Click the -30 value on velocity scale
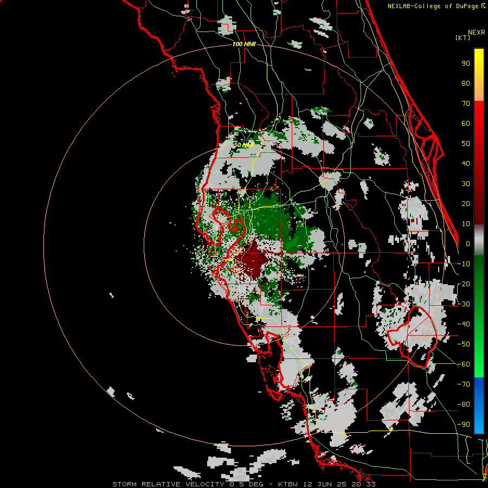488x488 pixels. [464, 304]
